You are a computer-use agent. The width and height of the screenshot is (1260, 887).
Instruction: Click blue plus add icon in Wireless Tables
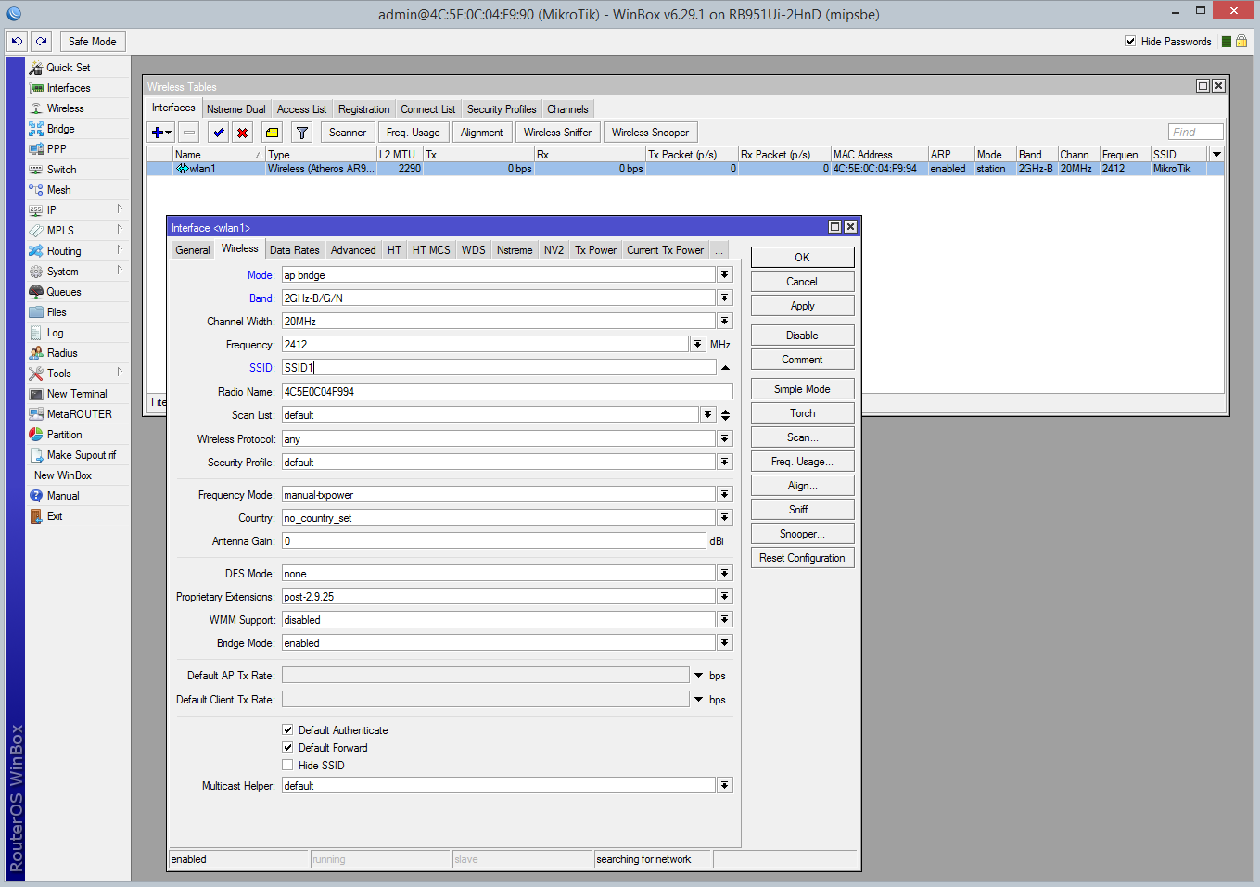(161, 133)
